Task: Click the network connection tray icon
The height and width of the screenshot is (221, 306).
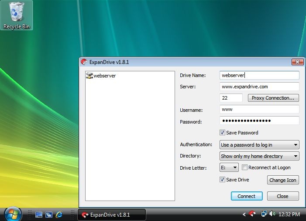Action: (x=264, y=214)
